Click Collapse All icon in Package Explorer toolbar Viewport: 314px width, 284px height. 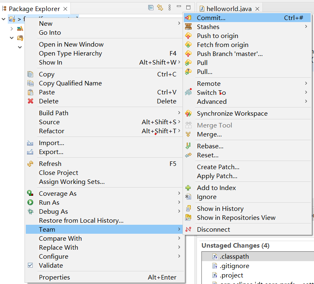pos(151,8)
